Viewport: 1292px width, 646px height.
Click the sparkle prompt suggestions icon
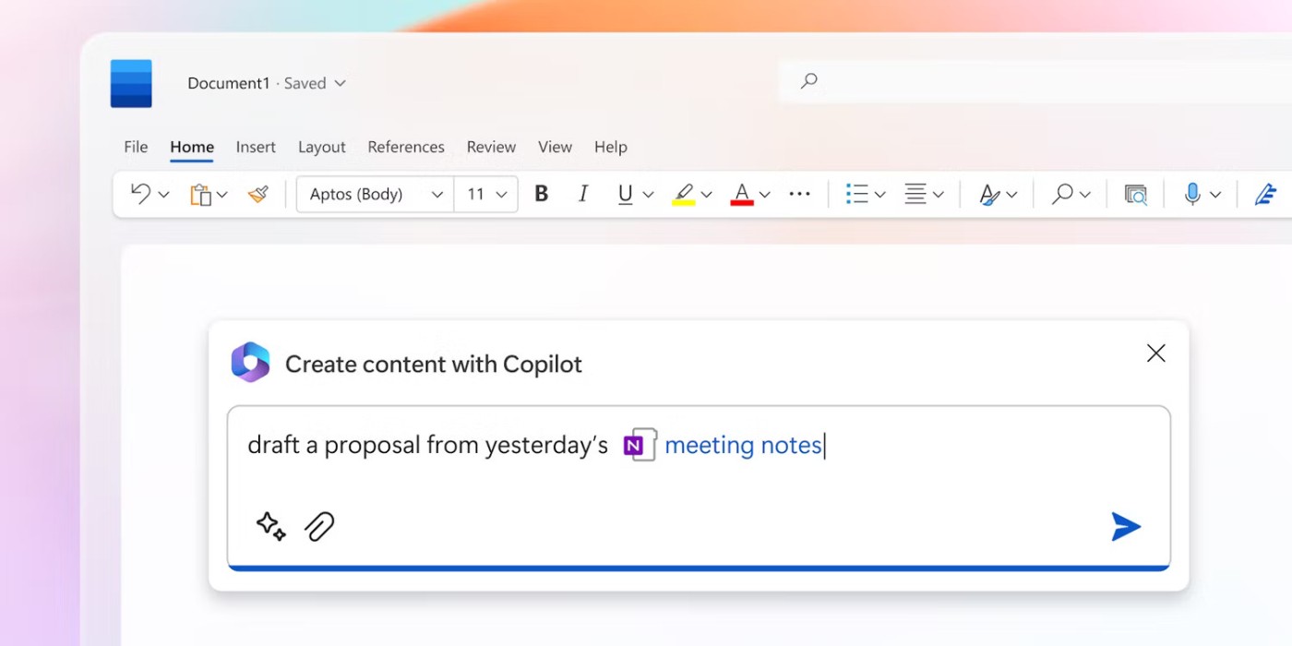270,526
